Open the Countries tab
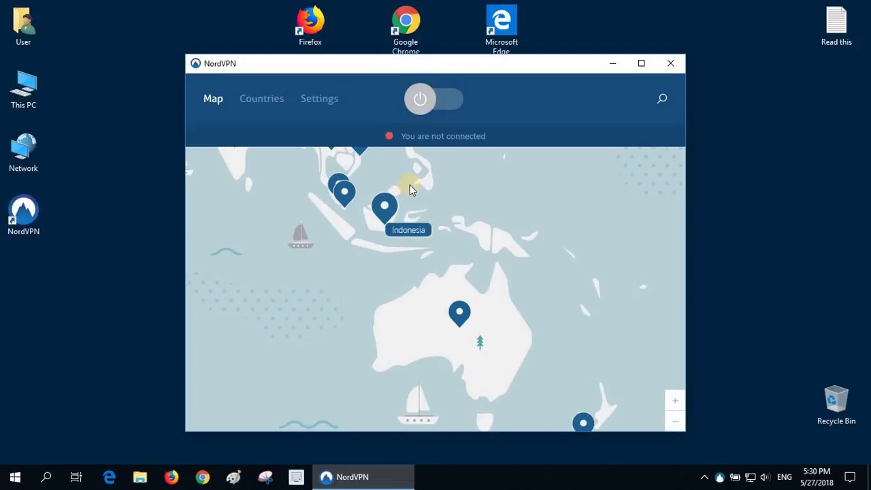The image size is (871, 490). click(261, 99)
